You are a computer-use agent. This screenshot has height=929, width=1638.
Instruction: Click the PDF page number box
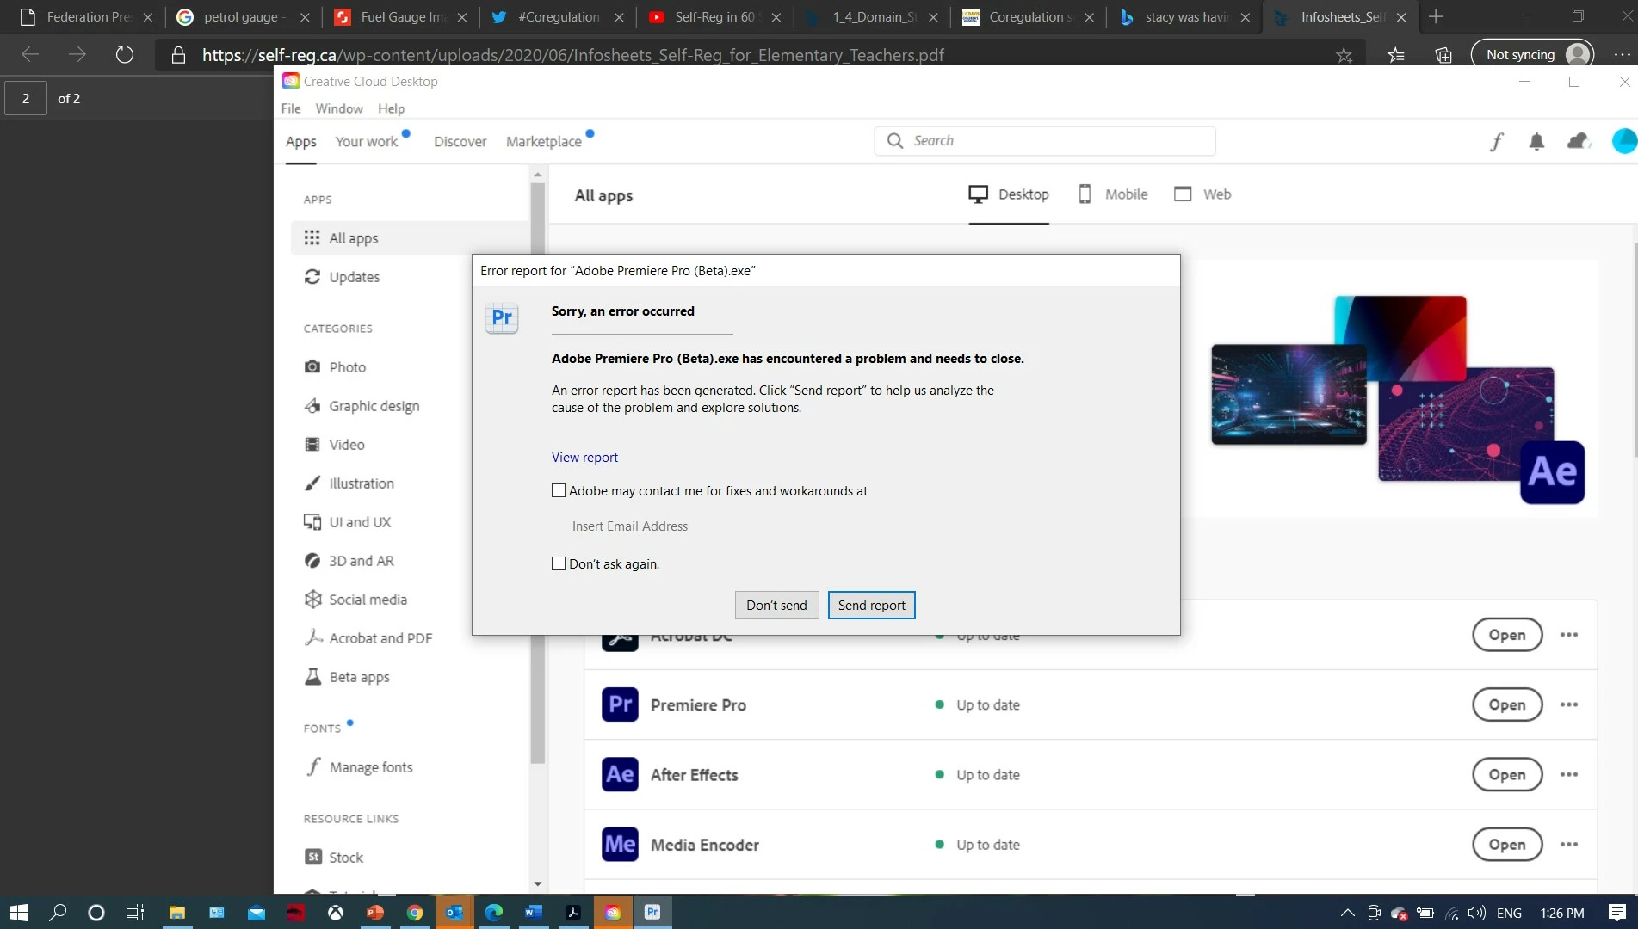(x=26, y=98)
